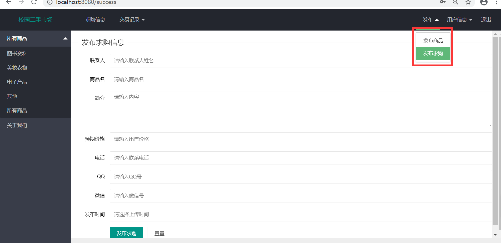Viewport: 501px width, 243px height.
Task: Focus the 预期价格 input field
Action: [x=301, y=139]
